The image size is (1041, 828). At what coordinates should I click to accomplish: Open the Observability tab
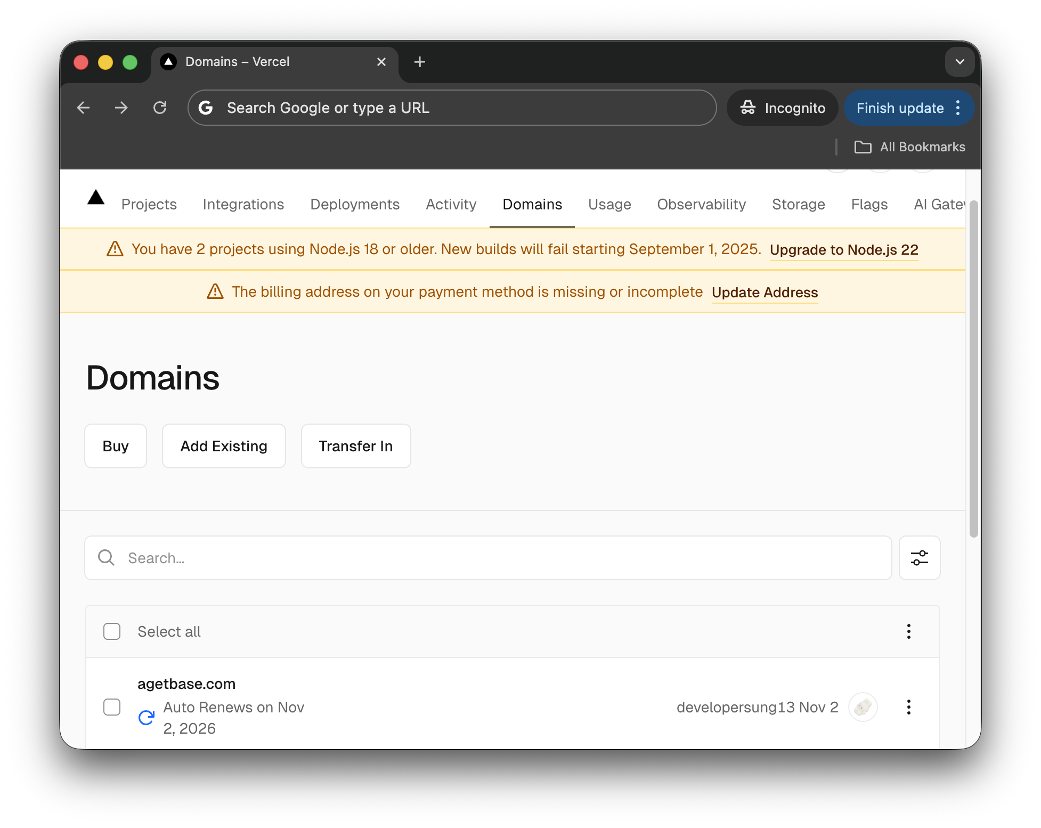click(x=701, y=205)
